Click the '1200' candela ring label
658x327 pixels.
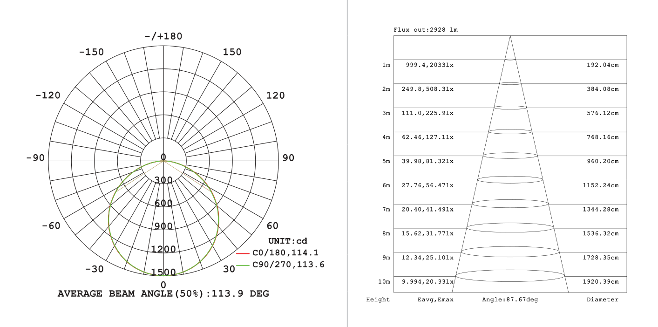pos(163,249)
